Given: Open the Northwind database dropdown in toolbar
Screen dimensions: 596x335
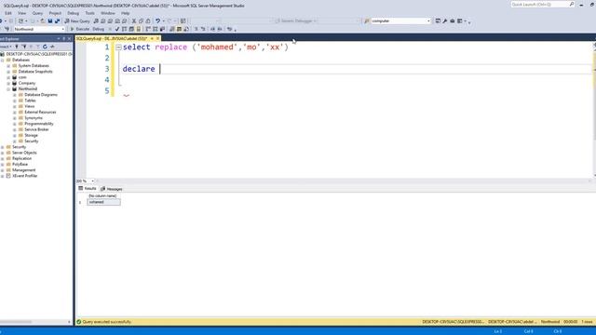Looking at the screenshot, I should (x=62, y=29).
